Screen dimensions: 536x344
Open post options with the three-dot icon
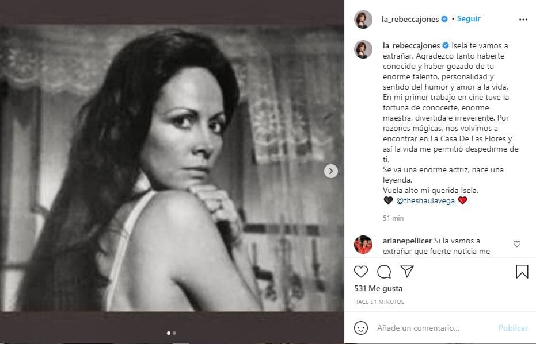pyautogui.click(x=523, y=18)
